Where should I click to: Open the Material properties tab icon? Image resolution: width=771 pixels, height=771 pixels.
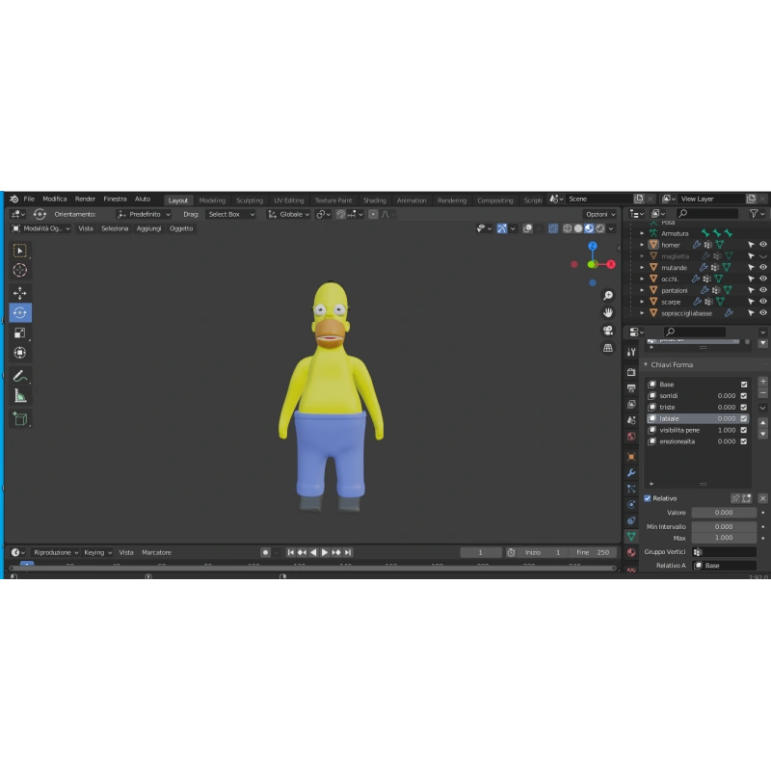click(x=631, y=552)
